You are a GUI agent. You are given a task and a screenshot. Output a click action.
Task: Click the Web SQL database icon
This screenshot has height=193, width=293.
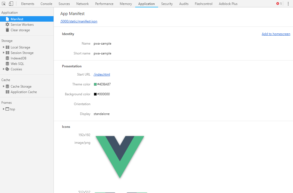(7, 64)
